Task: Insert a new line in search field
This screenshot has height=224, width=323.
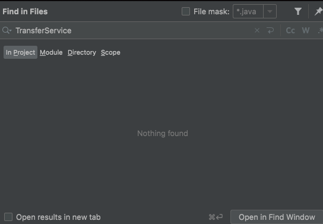Action: (270, 30)
